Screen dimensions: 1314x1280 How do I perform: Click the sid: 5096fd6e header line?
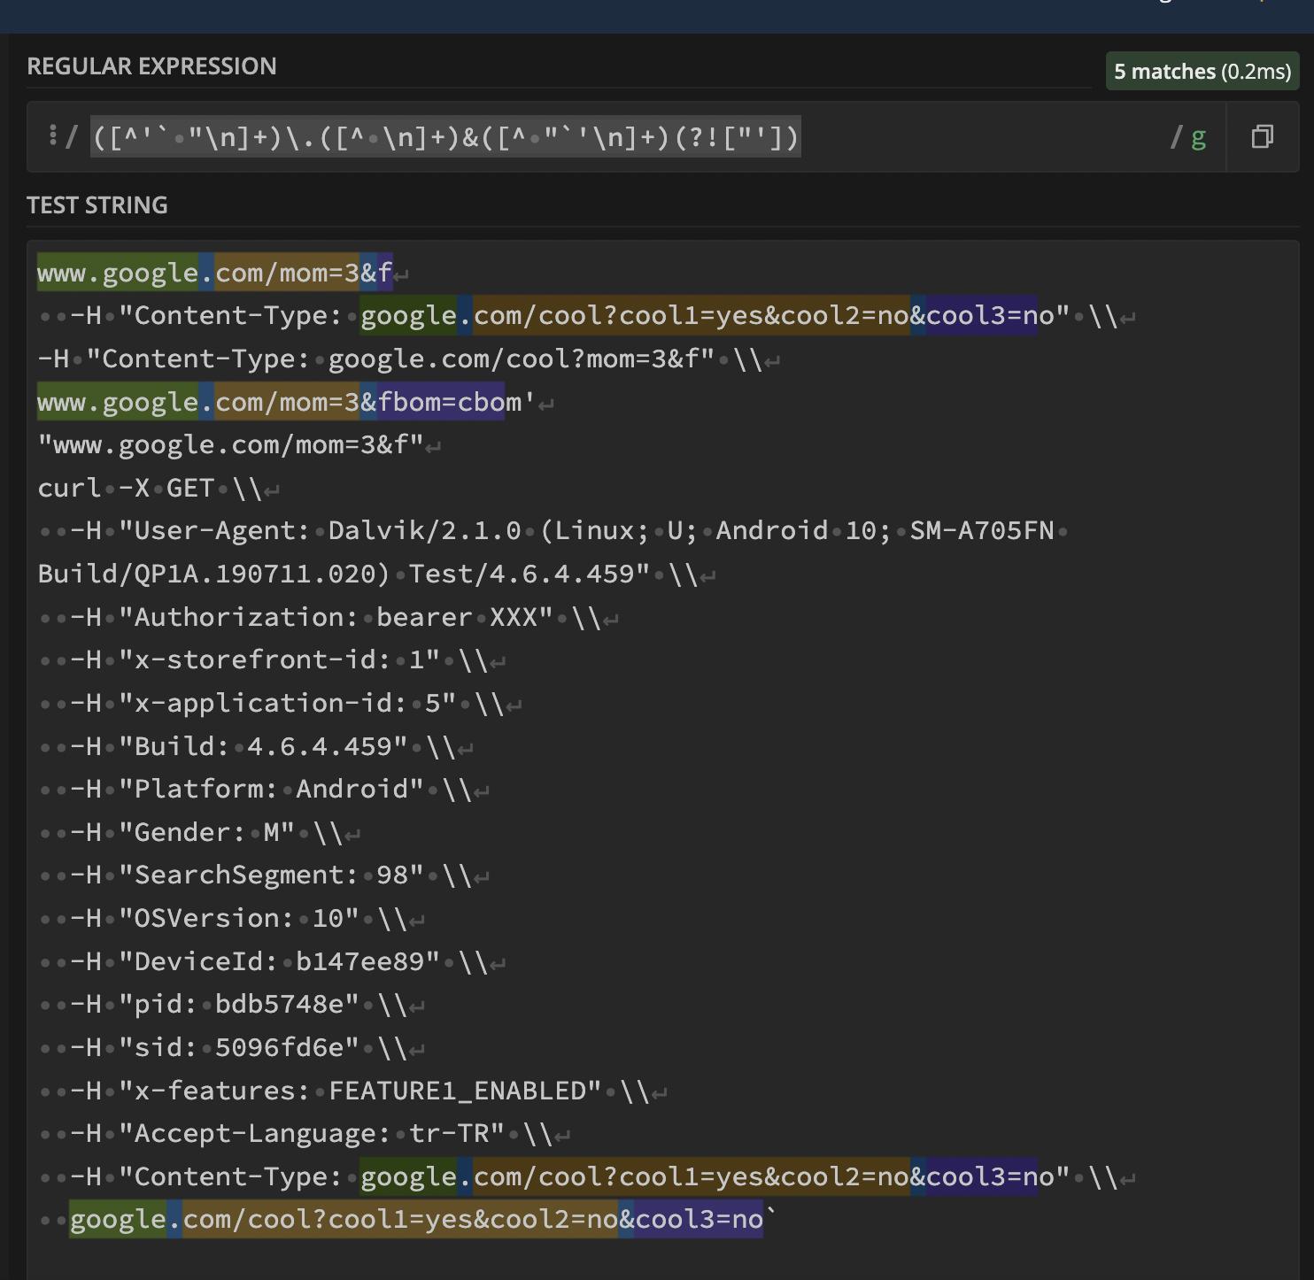[x=231, y=1048]
